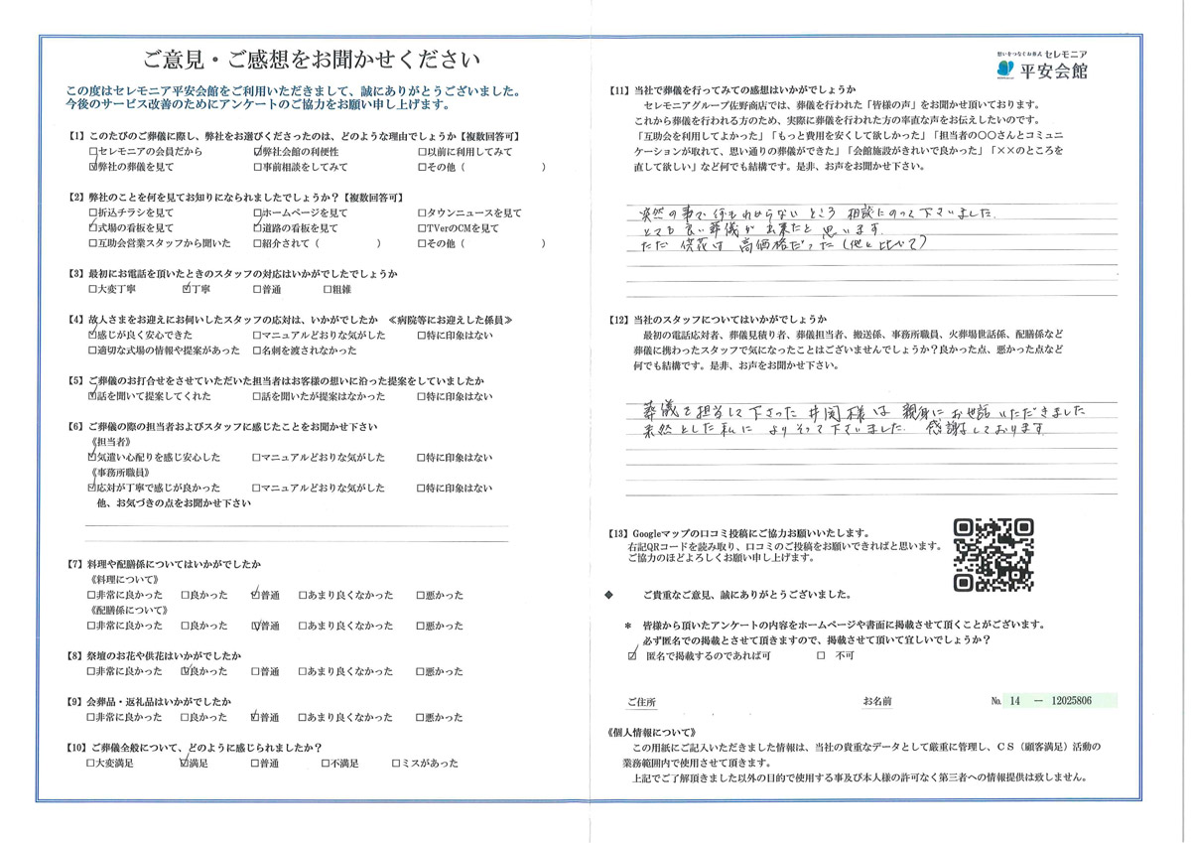Viewport: 1191px width, 843px height.
Task: Toggle the 弊社会館の利便性 checkbox
Action: tap(258, 152)
